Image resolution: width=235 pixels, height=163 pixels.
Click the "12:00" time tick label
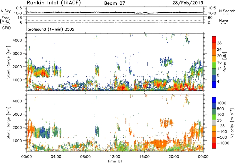(115, 157)
